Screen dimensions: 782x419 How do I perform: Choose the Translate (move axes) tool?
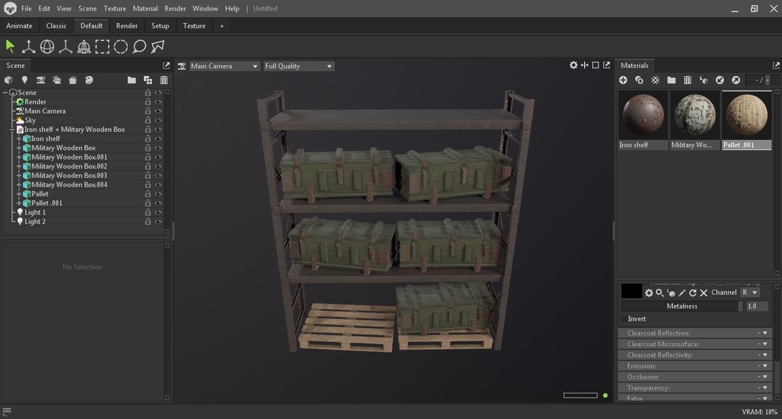[x=28, y=47]
